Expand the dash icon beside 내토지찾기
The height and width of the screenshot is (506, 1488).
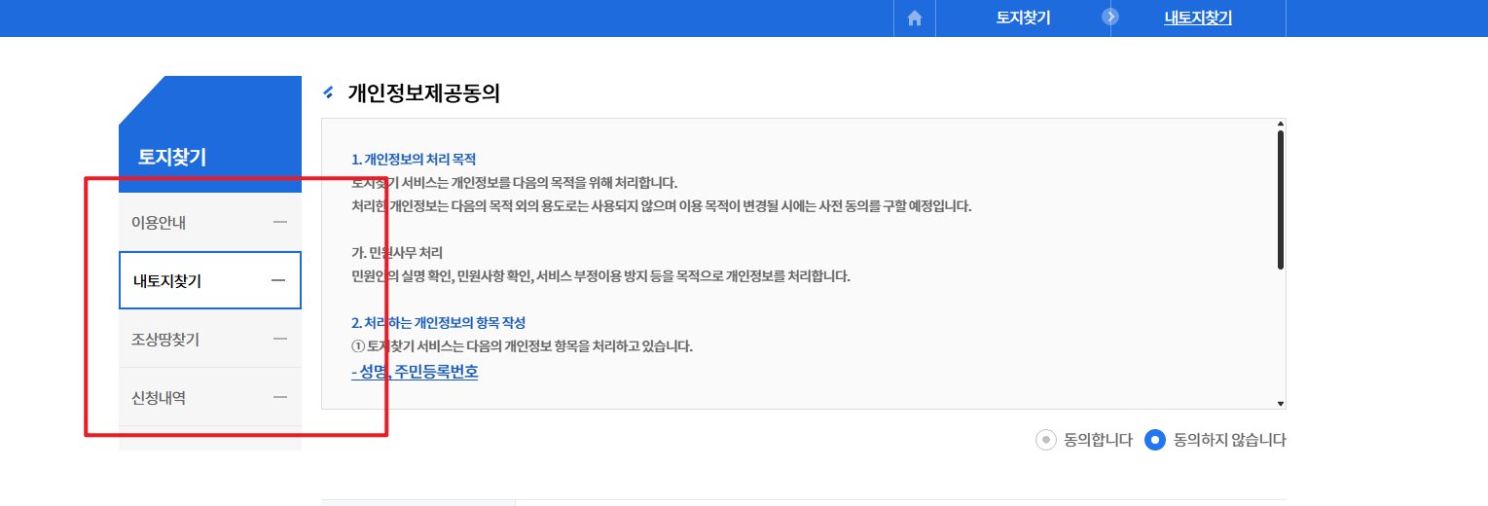[278, 280]
